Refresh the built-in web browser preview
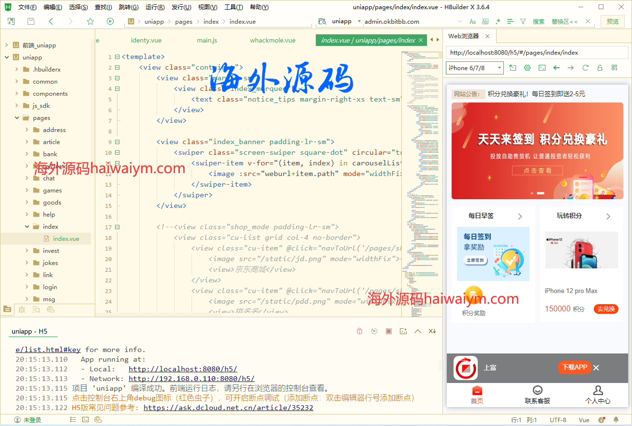 pyautogui.click(x=585, y=68)
